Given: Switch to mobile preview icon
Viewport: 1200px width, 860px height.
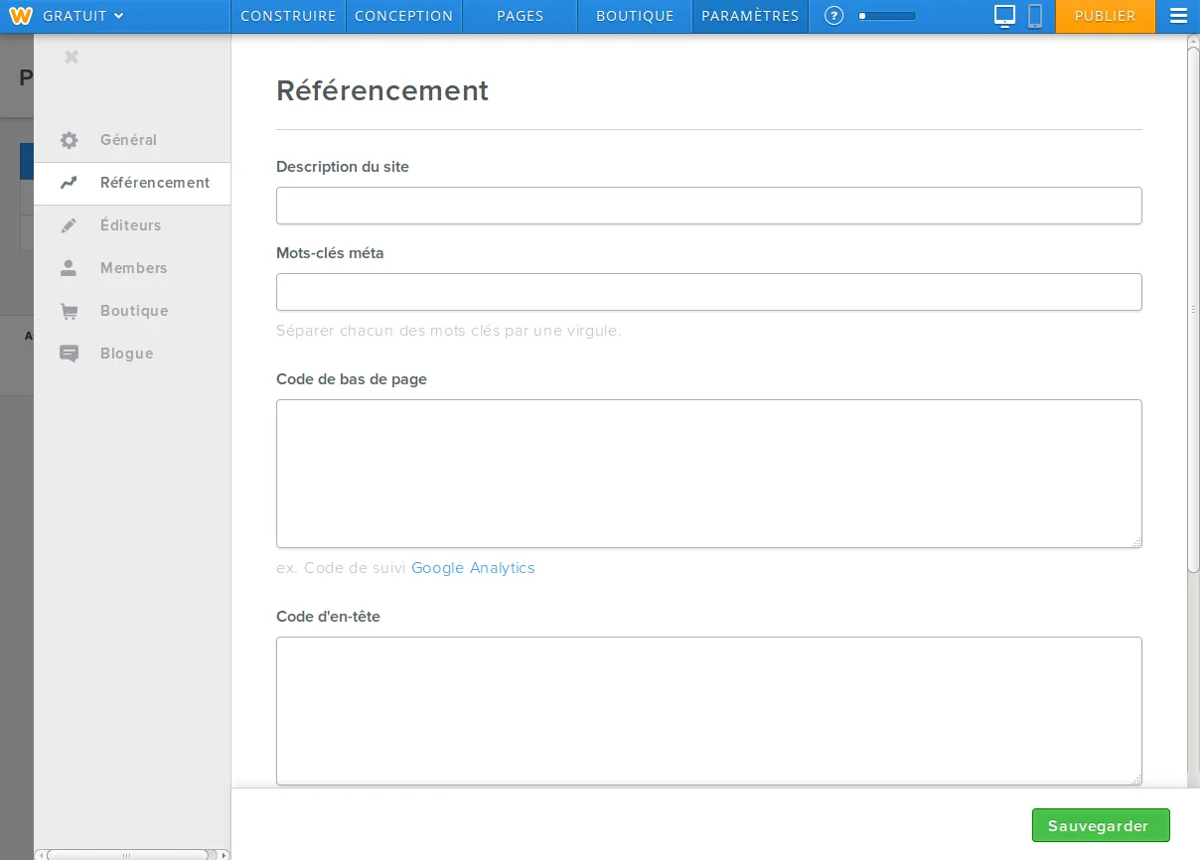Looking at the screenshot, I should [1035, 16].
